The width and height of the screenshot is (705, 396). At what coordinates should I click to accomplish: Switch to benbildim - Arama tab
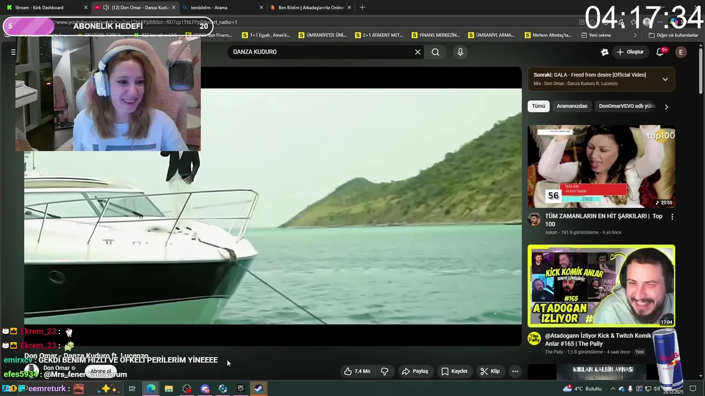(x=223, y=8)
